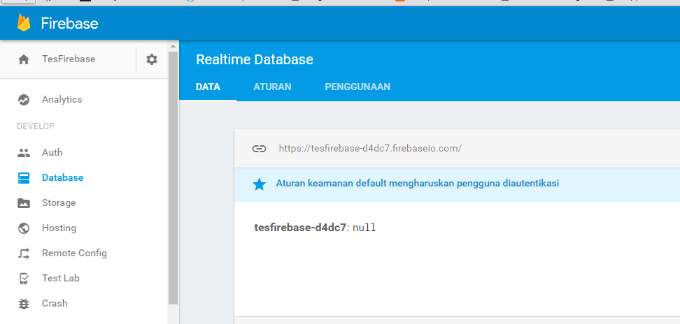680x324 pixels.
Task: Click the Hosting globe icon
Action: click(x=24, y=228)
